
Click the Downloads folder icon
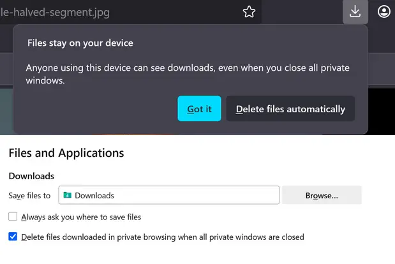tap(68, 195)
